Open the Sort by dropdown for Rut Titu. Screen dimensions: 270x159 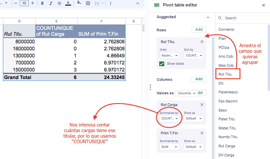(194, 55)
